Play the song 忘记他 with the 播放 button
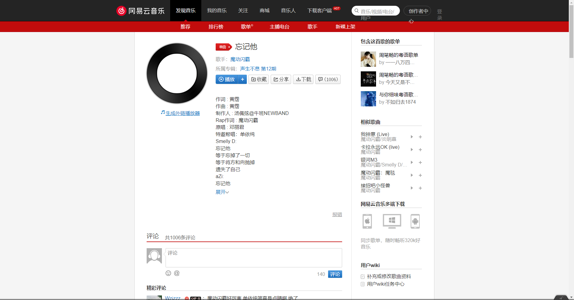This screenshot has height=300, width=574. click(x=227, y=79)
